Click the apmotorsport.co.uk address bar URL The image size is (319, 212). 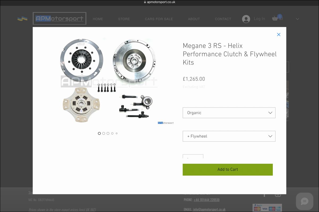(161, 2)
